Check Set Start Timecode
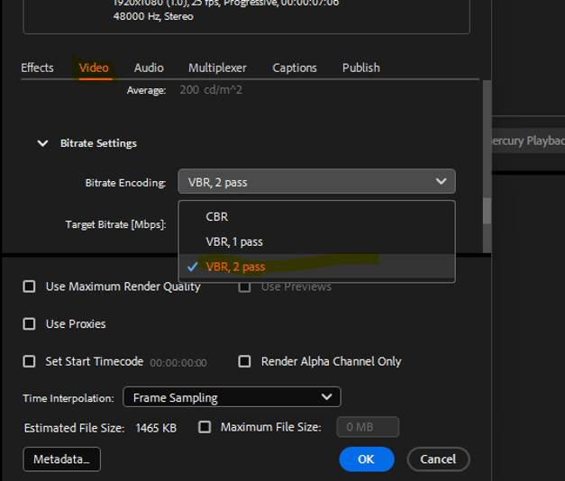 pos(29,361)
